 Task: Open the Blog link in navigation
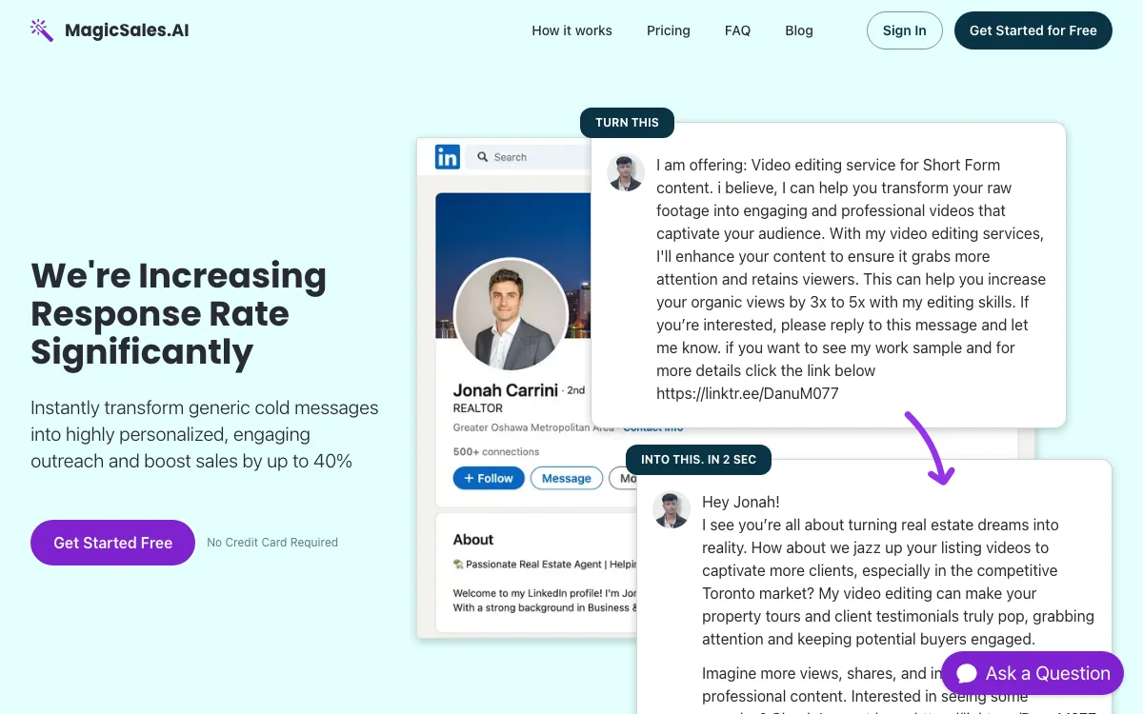(799, 30)
